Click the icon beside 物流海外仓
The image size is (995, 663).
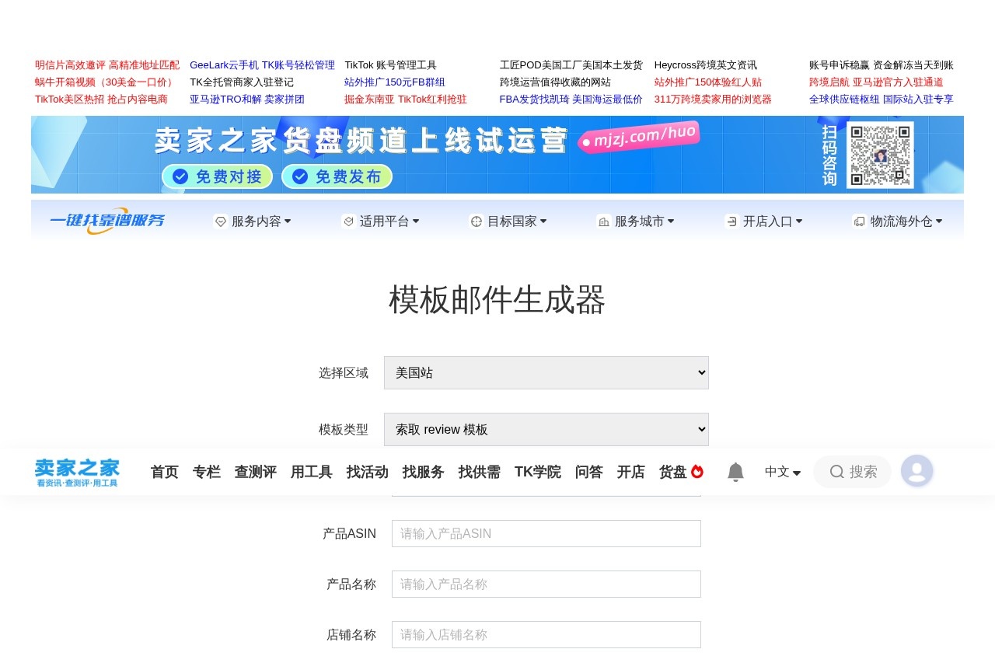(859, 221)
